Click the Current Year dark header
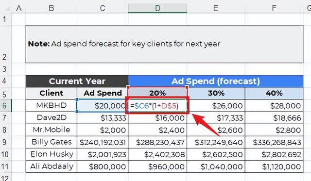 click(77, 81)
